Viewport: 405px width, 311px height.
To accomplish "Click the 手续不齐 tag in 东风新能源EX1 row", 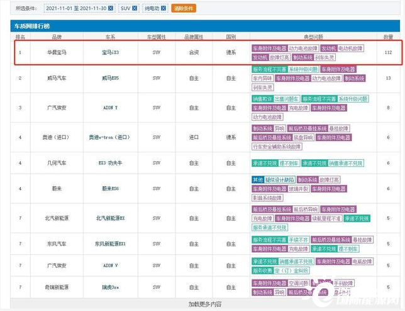I will click(x=298, y=240).
